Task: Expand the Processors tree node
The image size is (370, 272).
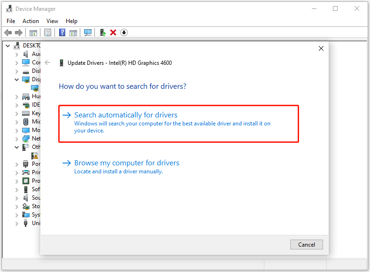Action: coord(16,181)
